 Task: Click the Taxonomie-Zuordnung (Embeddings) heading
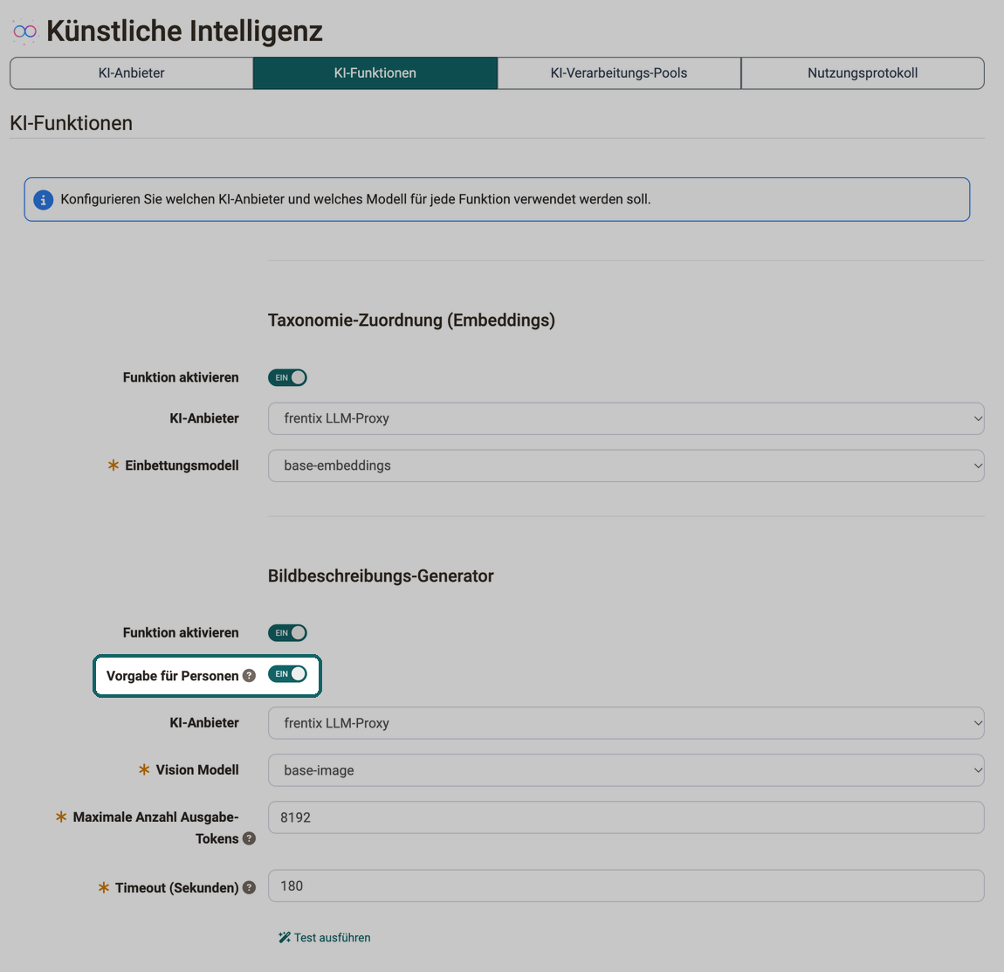[411, 321]
